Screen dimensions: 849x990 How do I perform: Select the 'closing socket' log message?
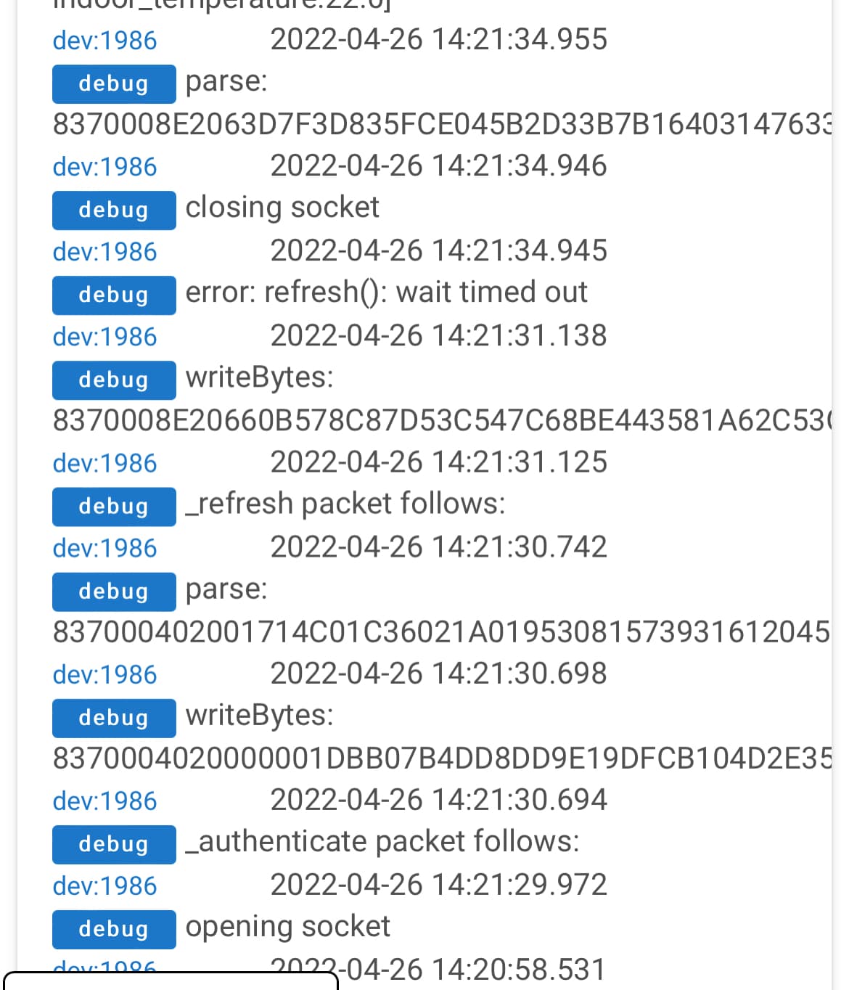(282, 208)
